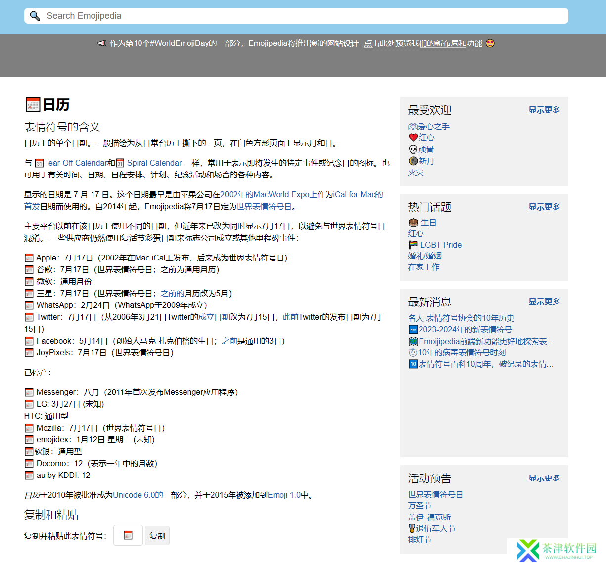
Task: Click the rainbow flag icon beside LGBT Pride
Action: click(414, 245)
